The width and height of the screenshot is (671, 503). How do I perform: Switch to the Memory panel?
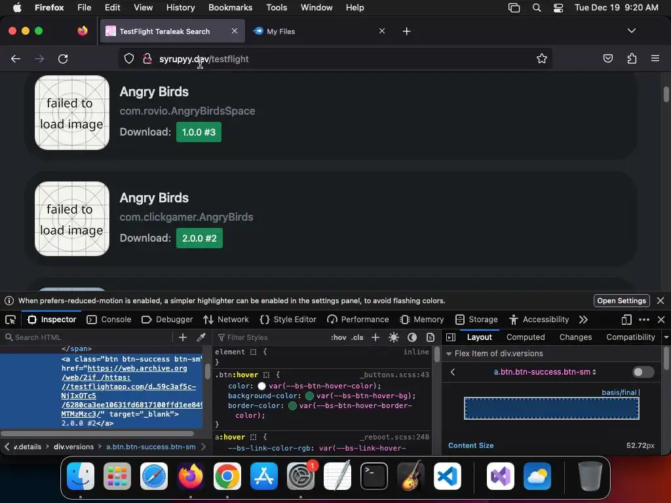(422, 320)
